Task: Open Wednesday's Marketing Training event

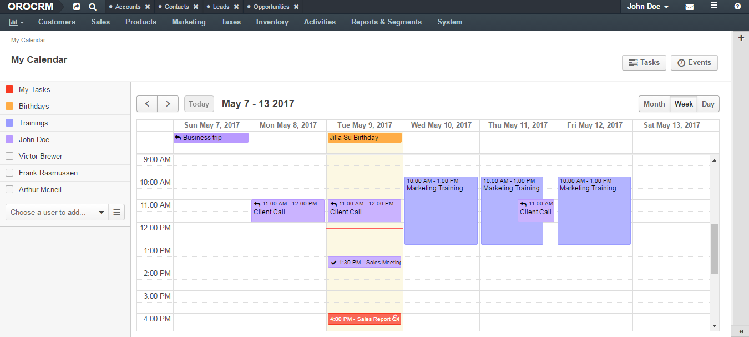Action: (x=441, y=211)
